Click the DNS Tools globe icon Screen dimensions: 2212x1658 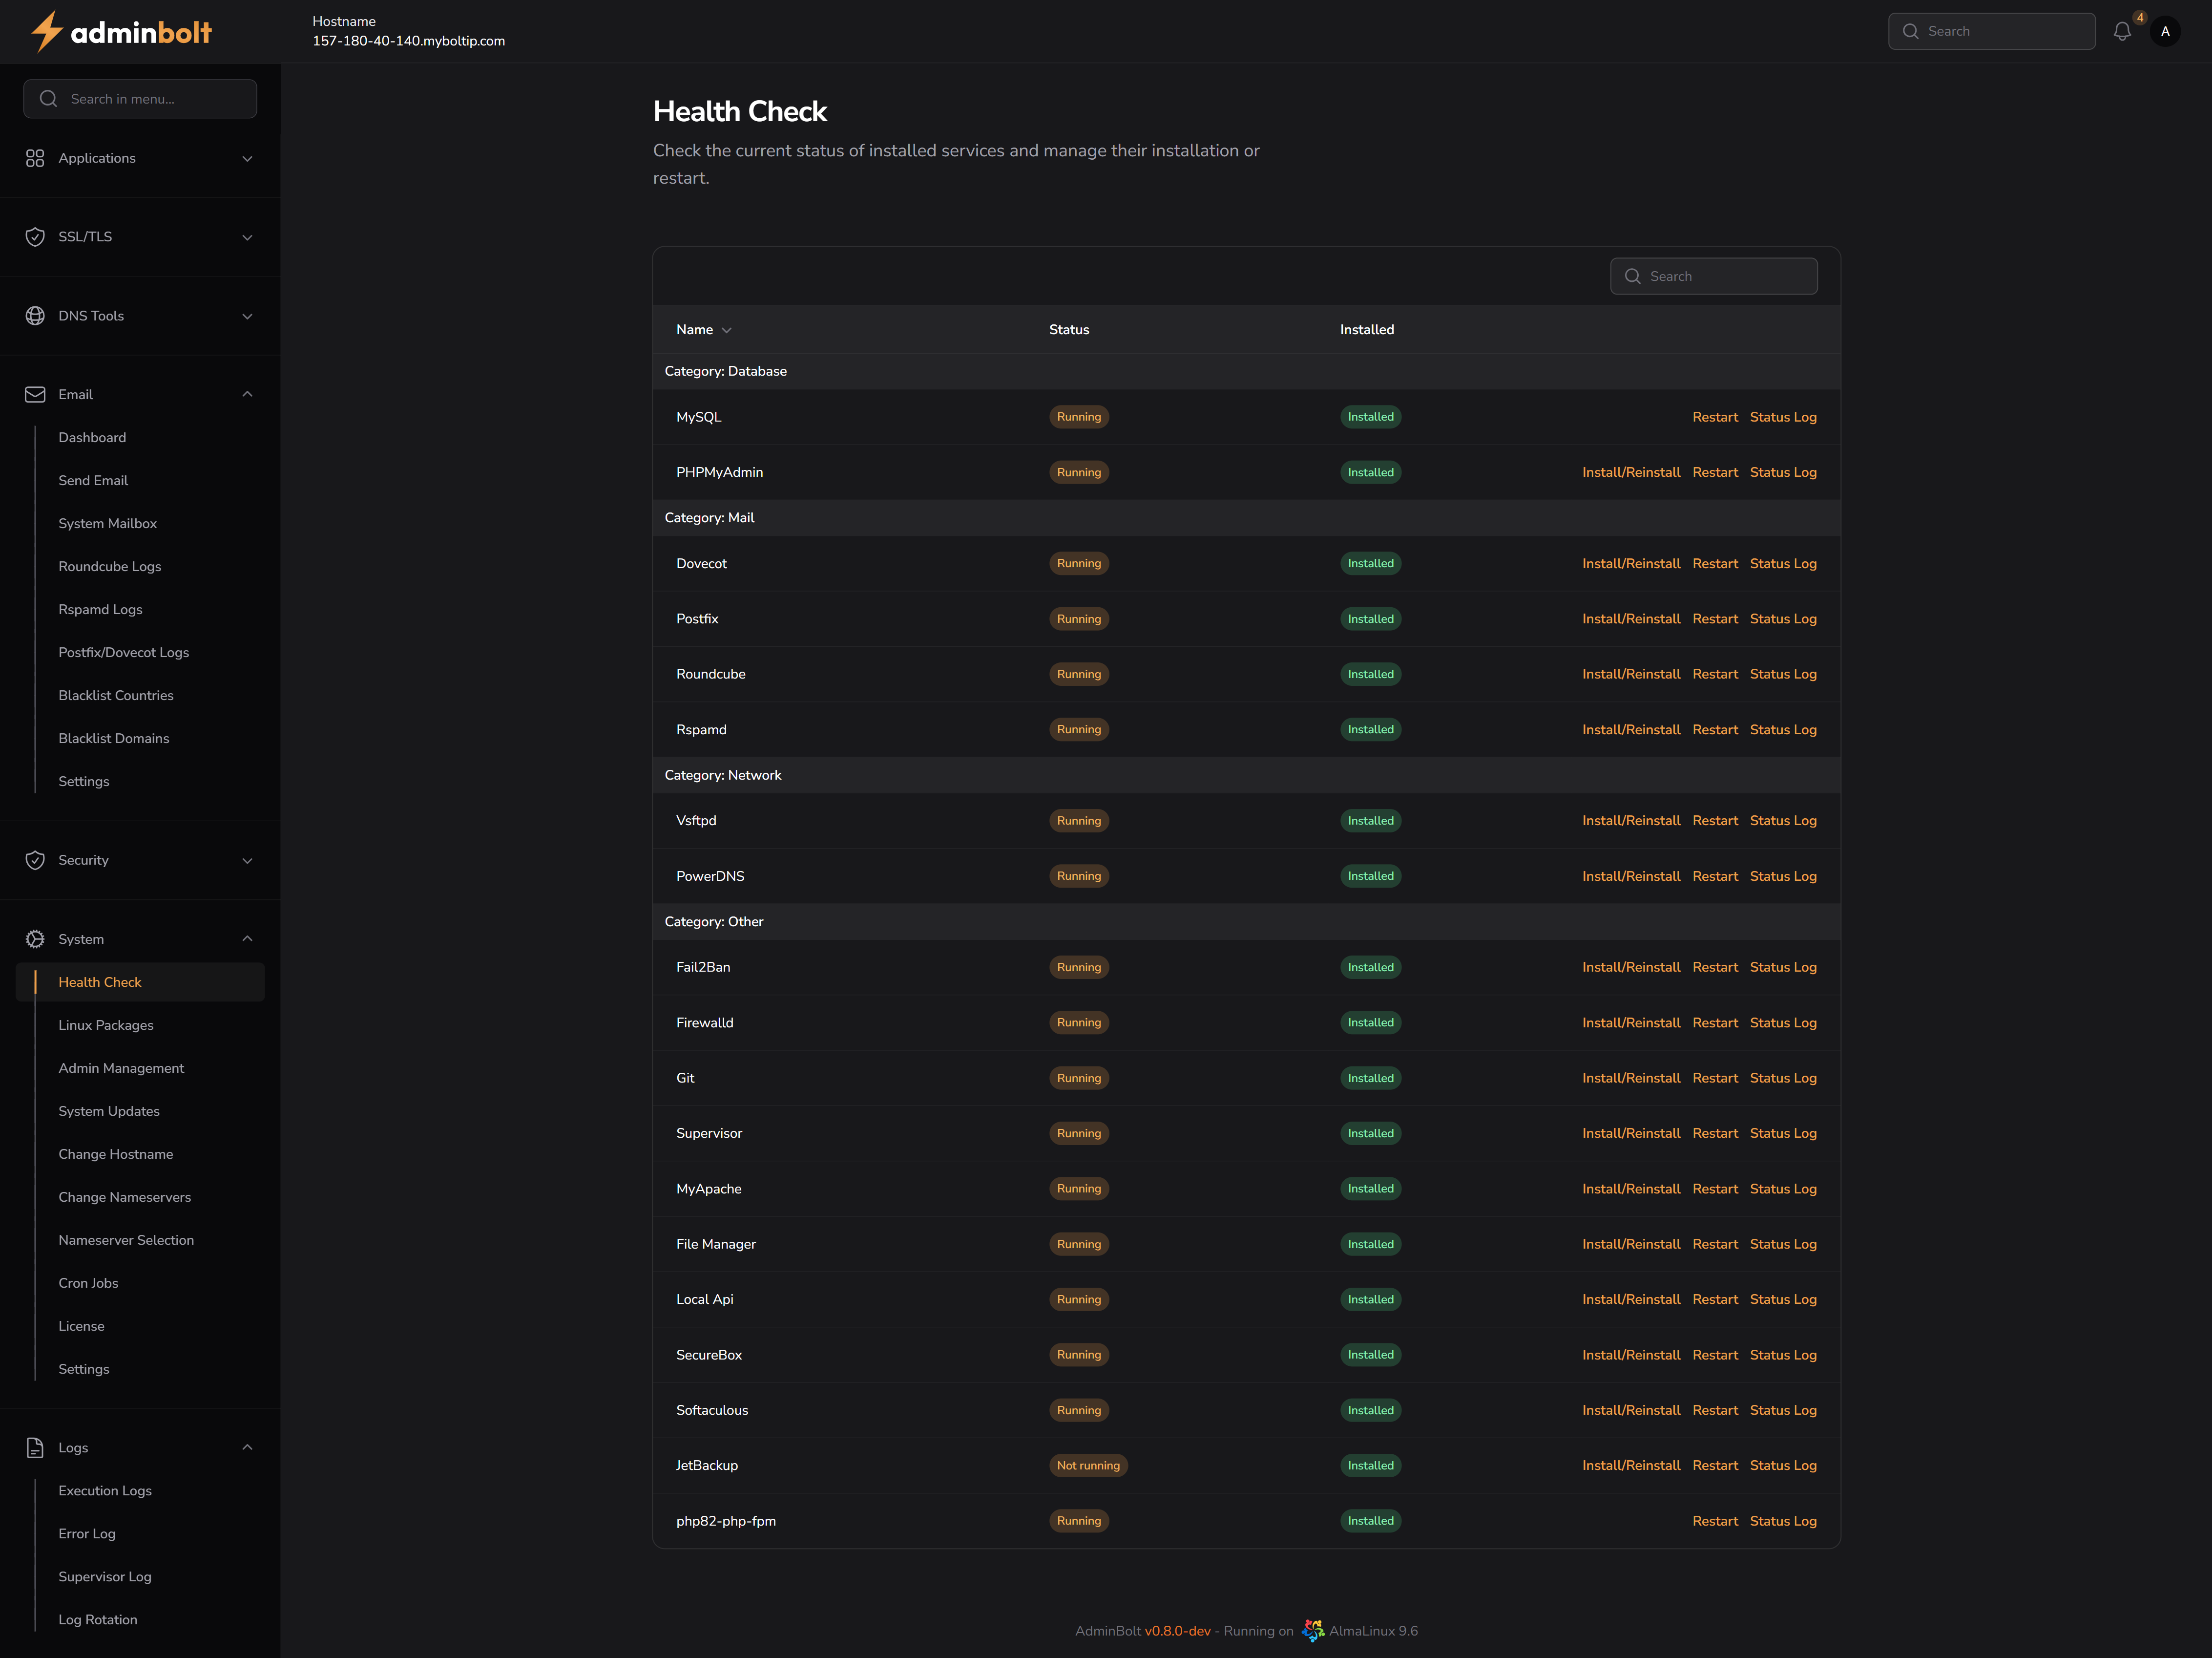tap(34, 315)
